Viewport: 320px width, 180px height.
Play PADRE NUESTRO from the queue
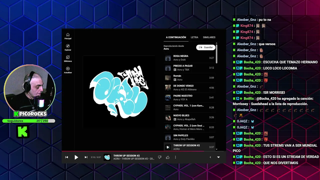click(189, 97)
